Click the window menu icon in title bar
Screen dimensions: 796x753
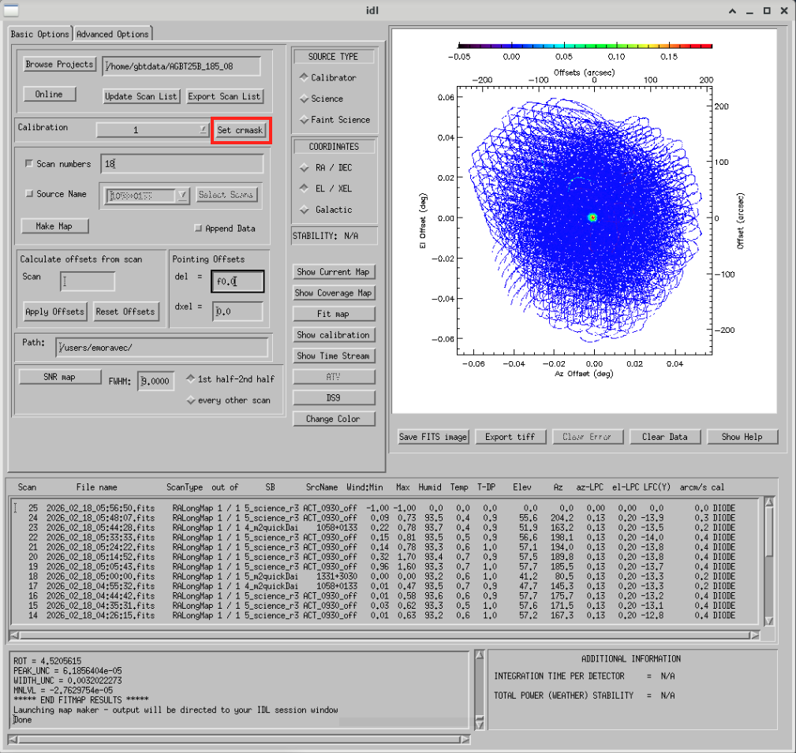(11, 10)
